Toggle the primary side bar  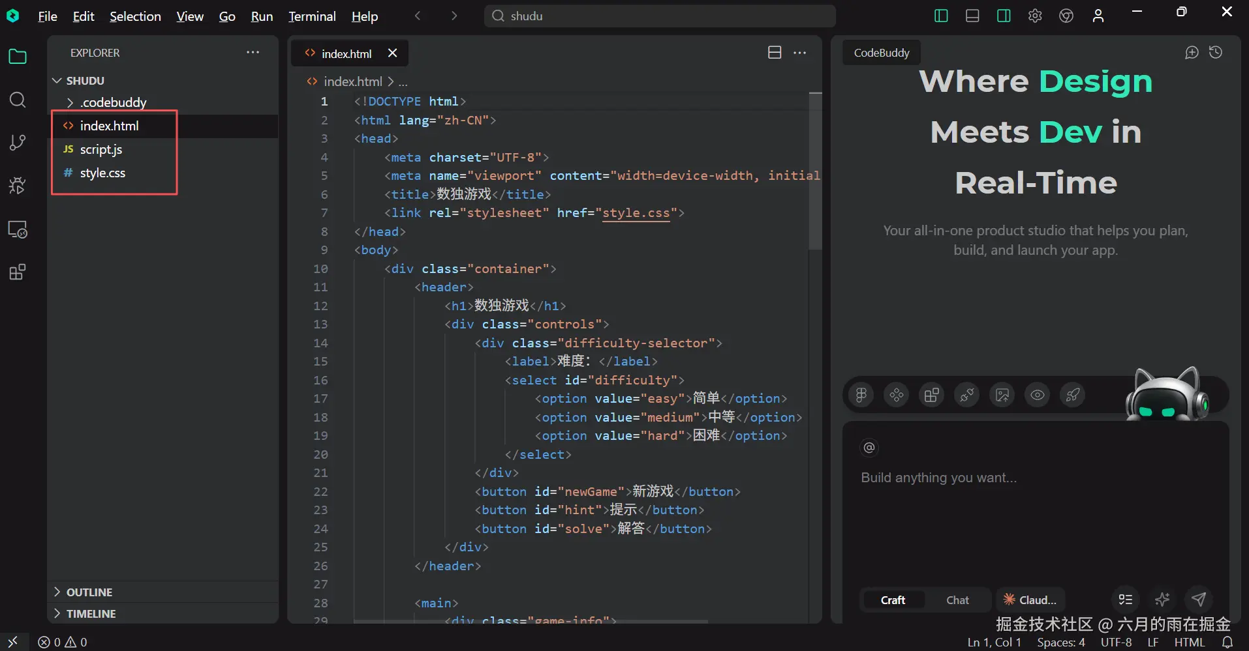941,16
